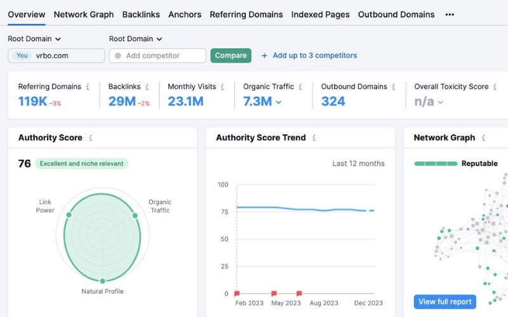508x317 pixels.
Task: Switch to the Backlinks tab
Action: click(x=141, y=15)
